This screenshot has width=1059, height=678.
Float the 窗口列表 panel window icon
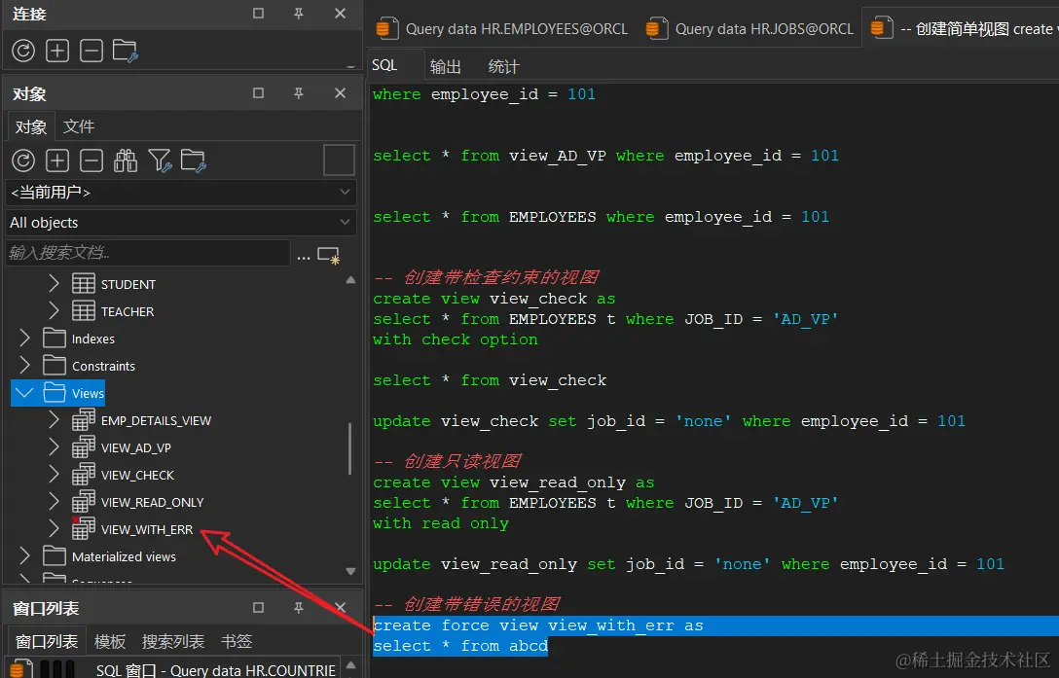[258, 608]
